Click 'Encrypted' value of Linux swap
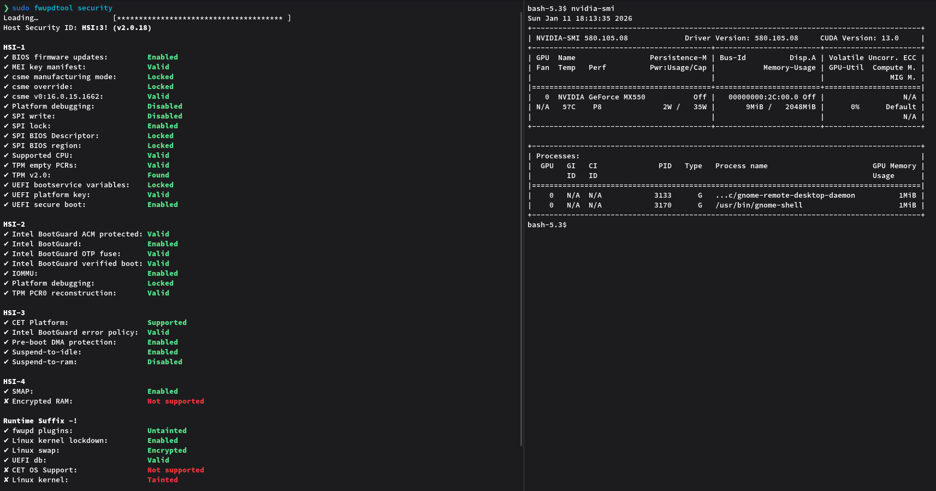 tap(167, 451)
